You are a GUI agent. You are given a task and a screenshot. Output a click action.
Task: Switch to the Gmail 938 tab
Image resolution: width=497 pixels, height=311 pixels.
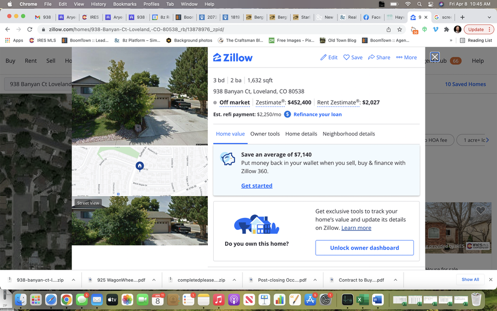(43, 17)
